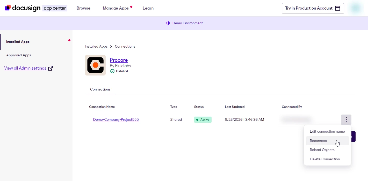368x181 pixels.
Task: Click the Shared type cell
Action: point(176,120)
